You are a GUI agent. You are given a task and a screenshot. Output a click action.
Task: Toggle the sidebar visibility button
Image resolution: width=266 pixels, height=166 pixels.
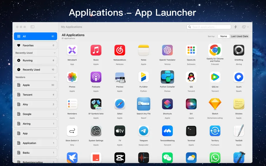tap(32, 27)
